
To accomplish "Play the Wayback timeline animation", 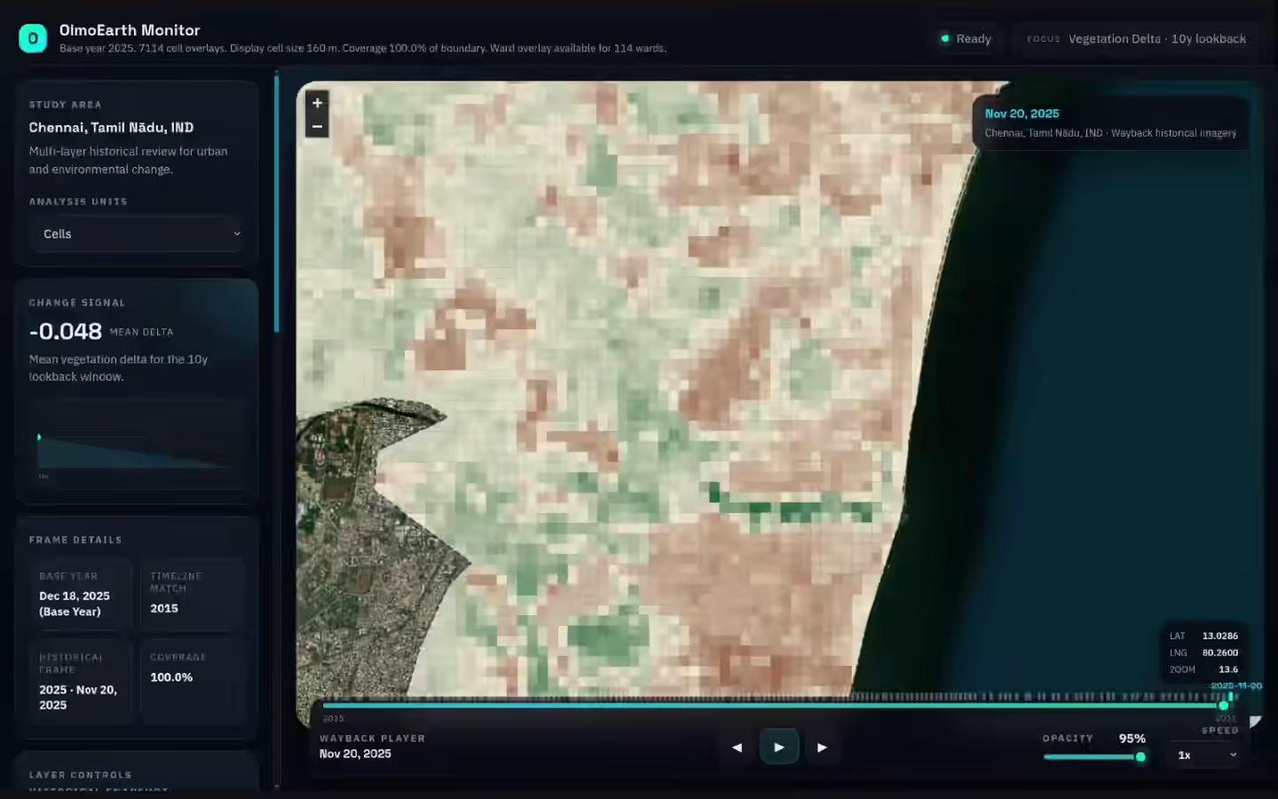I will (779, 748).
